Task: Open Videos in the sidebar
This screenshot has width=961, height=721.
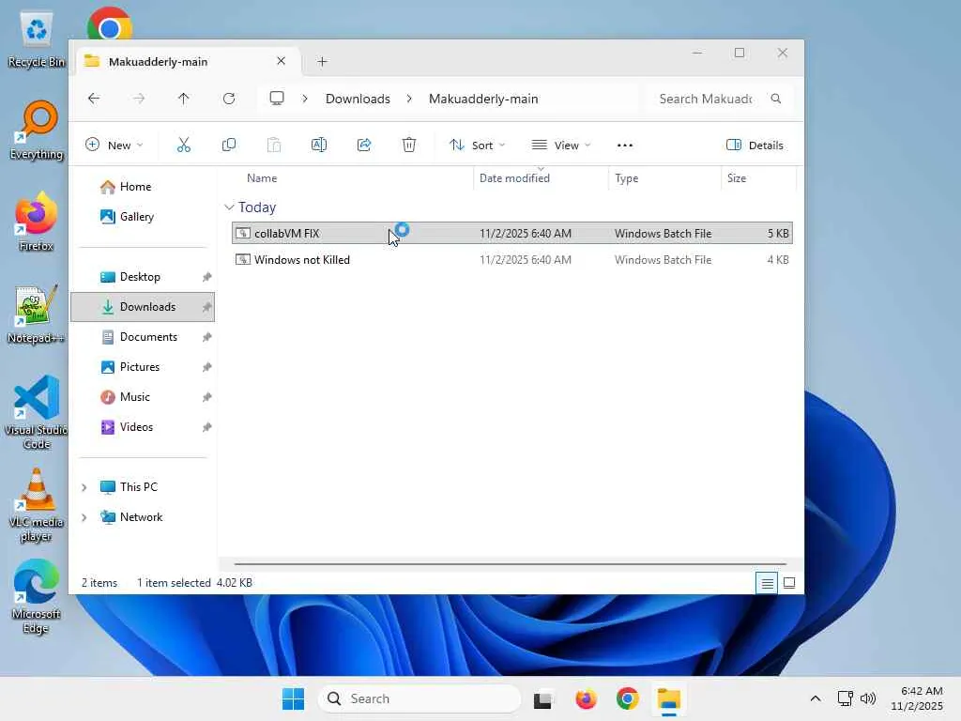Action: point(143,427)
